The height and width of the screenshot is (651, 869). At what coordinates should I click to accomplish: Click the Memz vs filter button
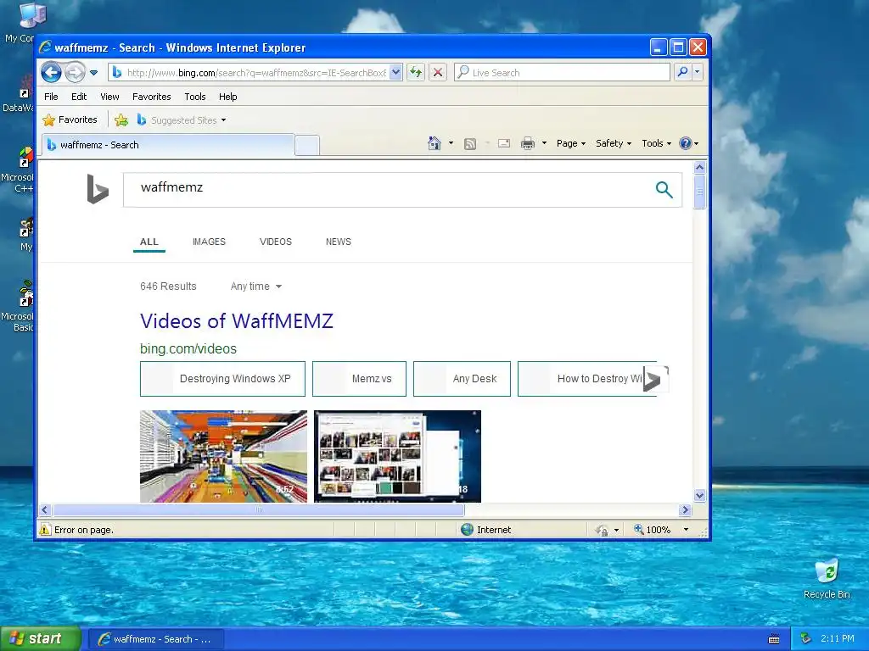(359, 379)
